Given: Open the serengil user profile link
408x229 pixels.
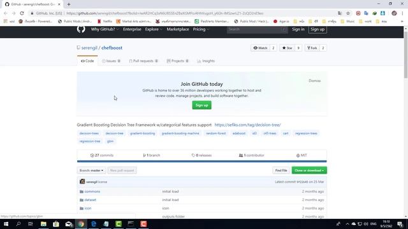Looking at the screenshot, I should [x=89, y=48].
